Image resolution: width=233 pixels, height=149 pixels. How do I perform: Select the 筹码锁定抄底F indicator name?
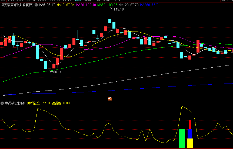(15, 103)
